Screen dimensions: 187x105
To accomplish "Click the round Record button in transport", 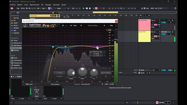I will coord(90,8).
